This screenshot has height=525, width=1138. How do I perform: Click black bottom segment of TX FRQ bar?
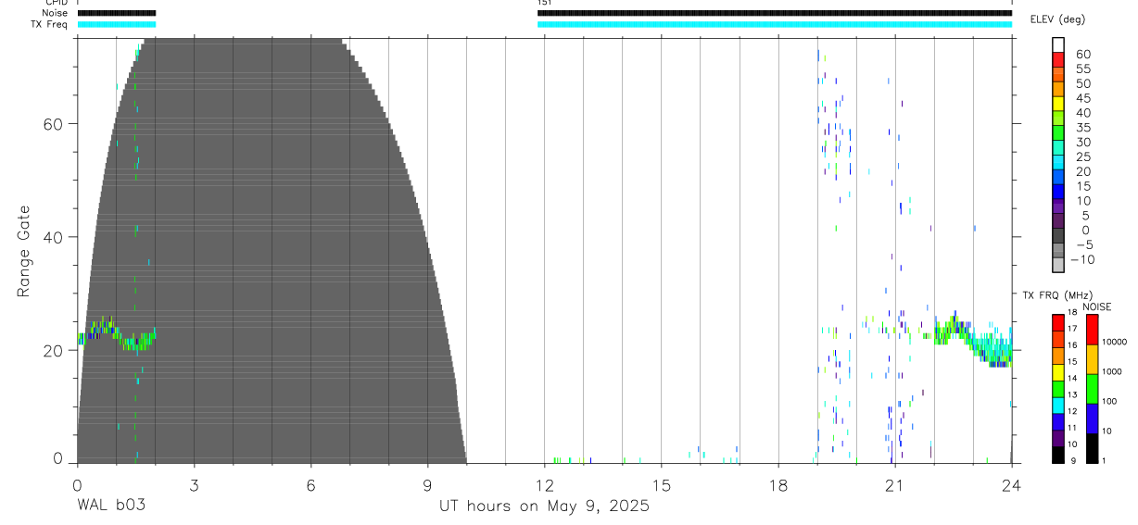1057,455
